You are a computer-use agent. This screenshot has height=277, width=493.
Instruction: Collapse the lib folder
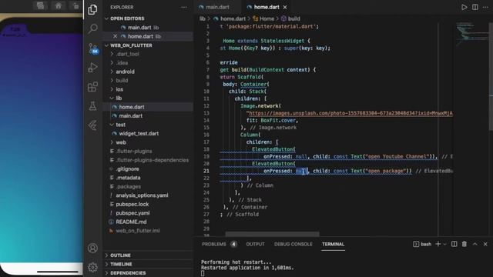pos(119,98)
